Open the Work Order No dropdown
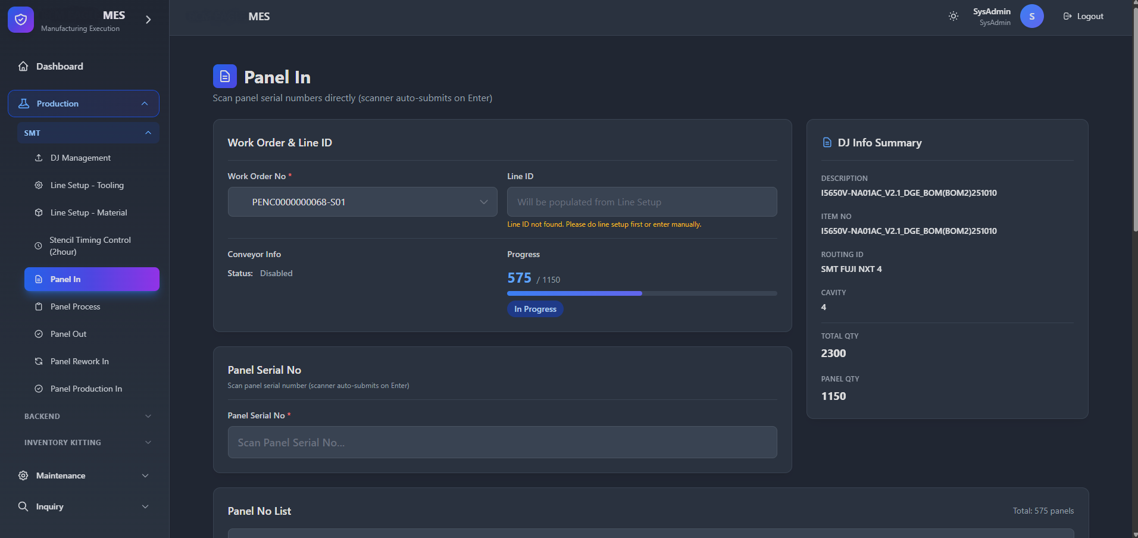This screenshot has height=538, width=1138. 362,202
